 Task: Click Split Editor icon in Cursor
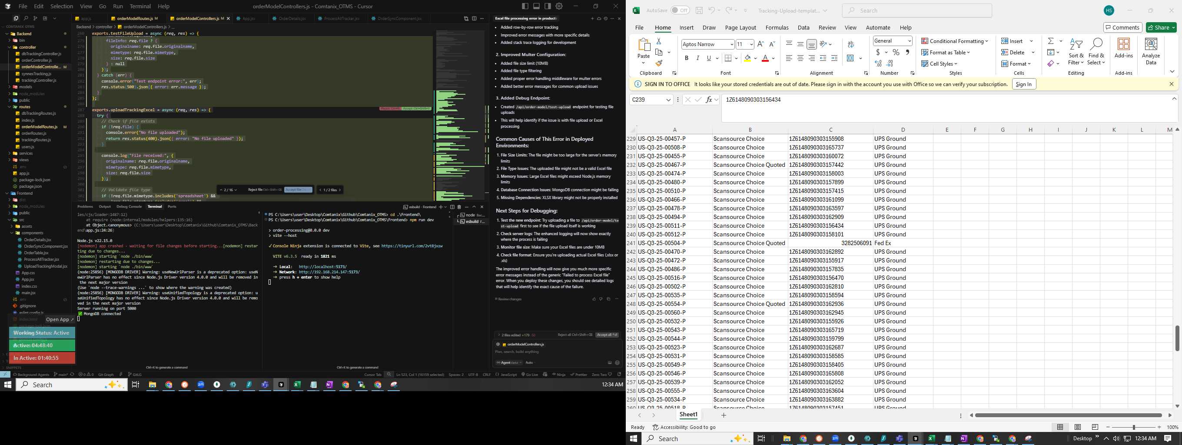coord(474,18)
